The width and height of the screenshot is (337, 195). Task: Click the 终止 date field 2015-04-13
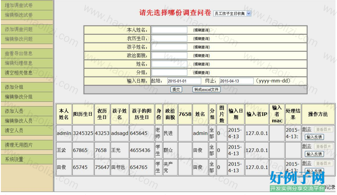click(x=237, y=81)
